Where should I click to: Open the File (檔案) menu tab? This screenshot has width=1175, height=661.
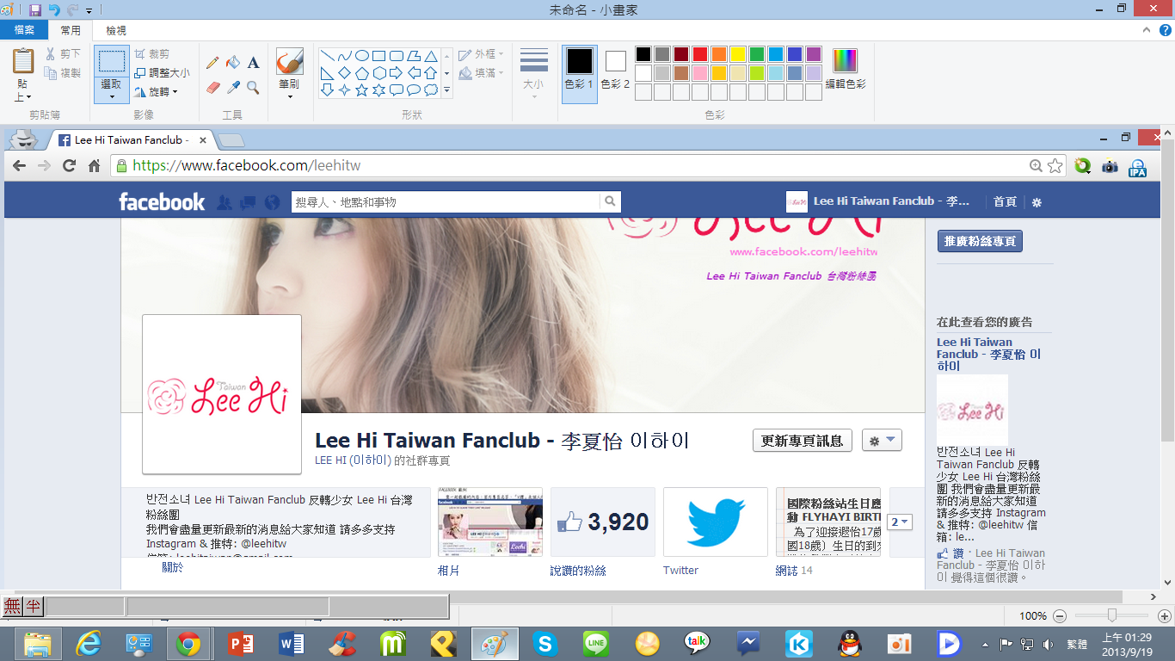(x=24, y=30)
